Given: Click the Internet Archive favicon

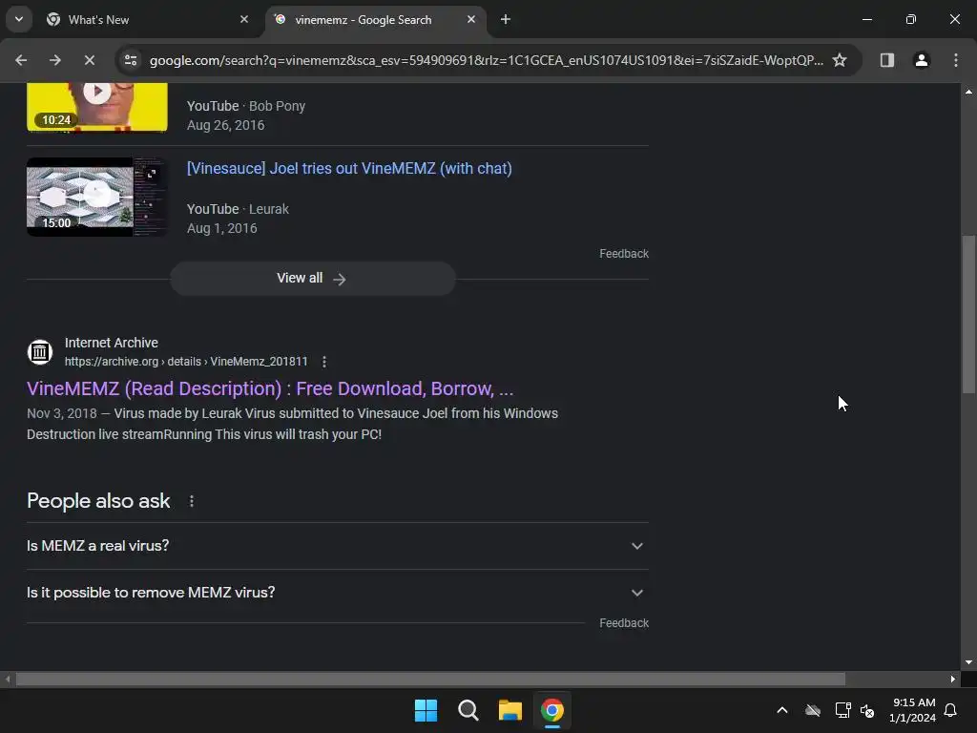Looking at the screenshot, I should click(40, 352).
